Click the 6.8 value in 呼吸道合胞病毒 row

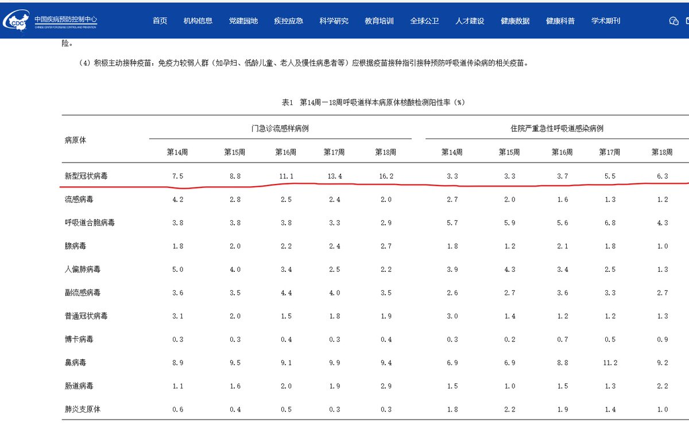(610, 222)
